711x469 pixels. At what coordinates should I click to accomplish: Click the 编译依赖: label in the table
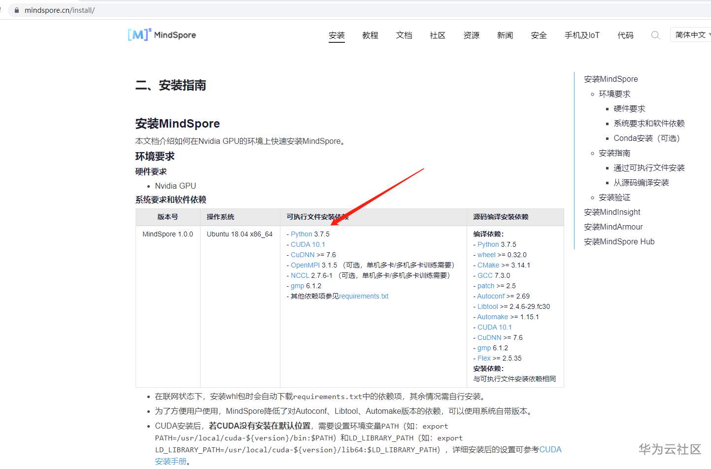click(488, 234)
